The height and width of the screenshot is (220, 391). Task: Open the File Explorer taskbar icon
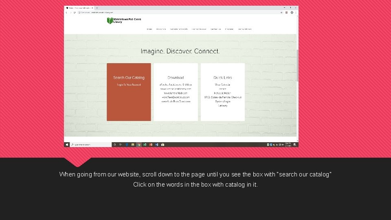133,145
